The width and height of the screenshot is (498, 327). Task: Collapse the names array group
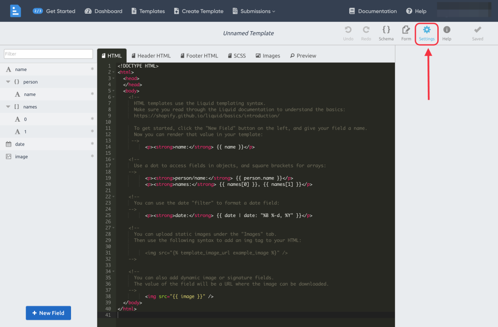point(8,107)
